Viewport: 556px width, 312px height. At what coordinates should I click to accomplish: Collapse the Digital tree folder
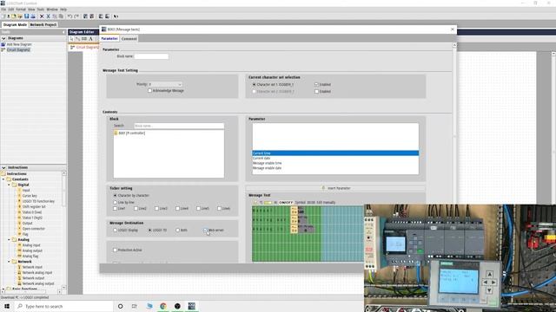point(9,185)
